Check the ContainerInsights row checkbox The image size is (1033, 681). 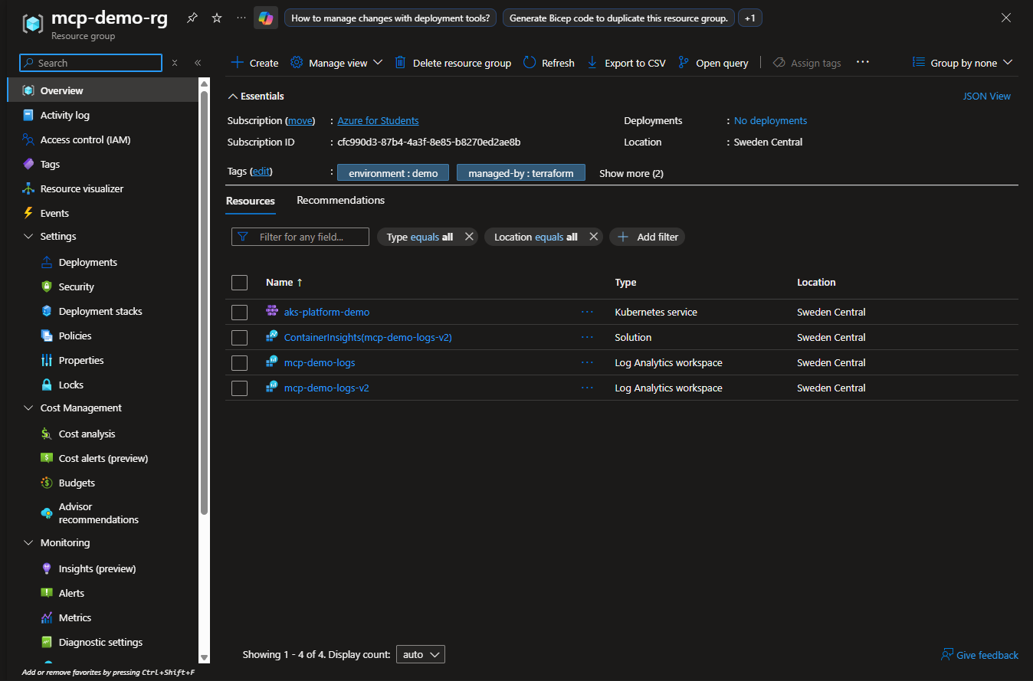(x=240, y=338)
